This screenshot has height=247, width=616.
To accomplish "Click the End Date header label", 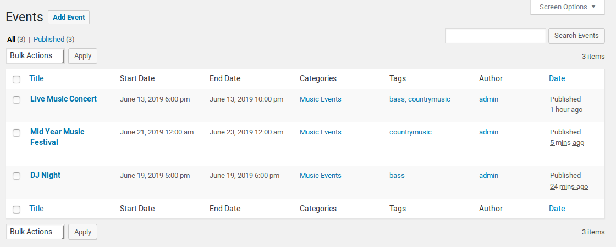I will coord(225,78).
